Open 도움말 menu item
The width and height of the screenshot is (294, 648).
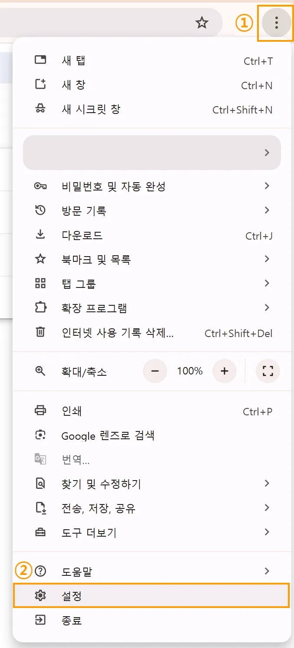click(x=77, y=571)
